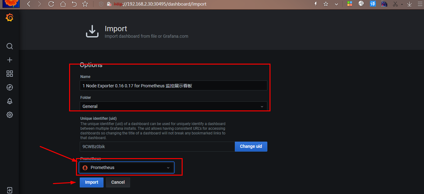Image resolution: width=424 pixels, height=194 pixels.
Task: Click the uid field 9CWBz0bik
Action: point(157,147)
